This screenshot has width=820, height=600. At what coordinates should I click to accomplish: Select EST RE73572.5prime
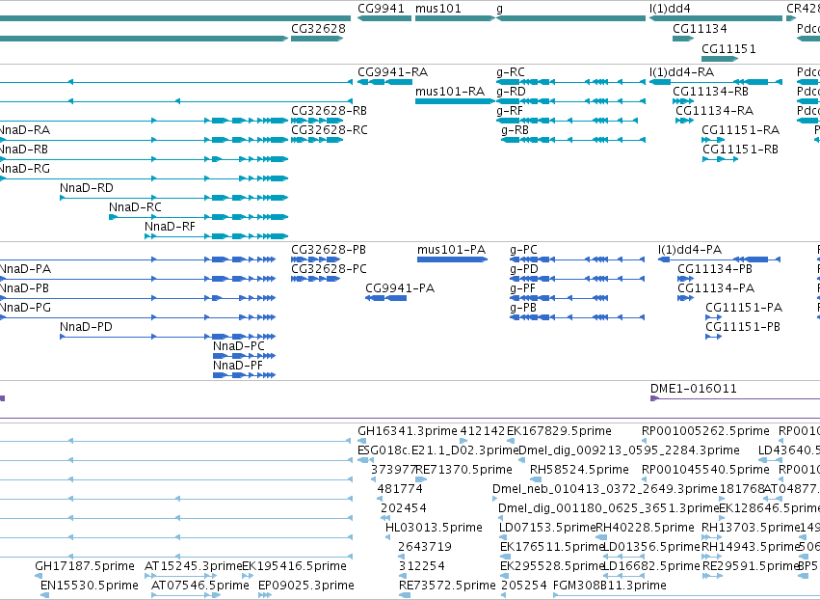coord(405,595)
